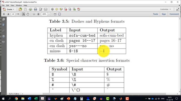Click the Extract page icon
This screenshot has height=101, width=181.
tap(74, 9)
